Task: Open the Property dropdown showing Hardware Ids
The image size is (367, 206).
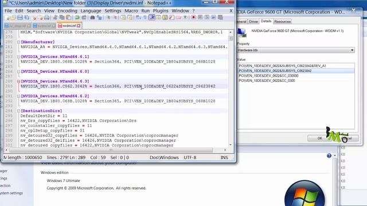Action: coord(296,50)
